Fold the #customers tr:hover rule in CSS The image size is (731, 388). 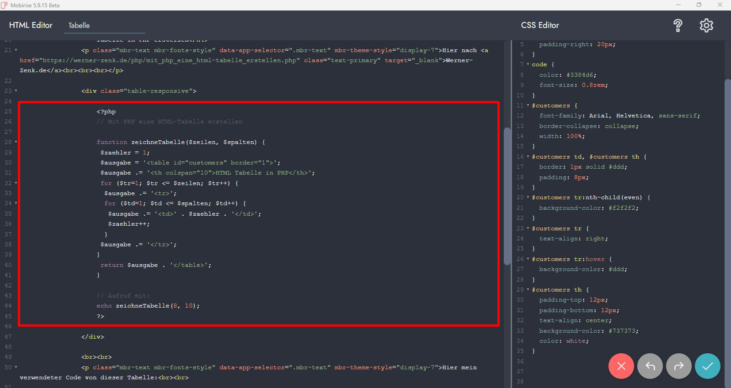[528, 259]
